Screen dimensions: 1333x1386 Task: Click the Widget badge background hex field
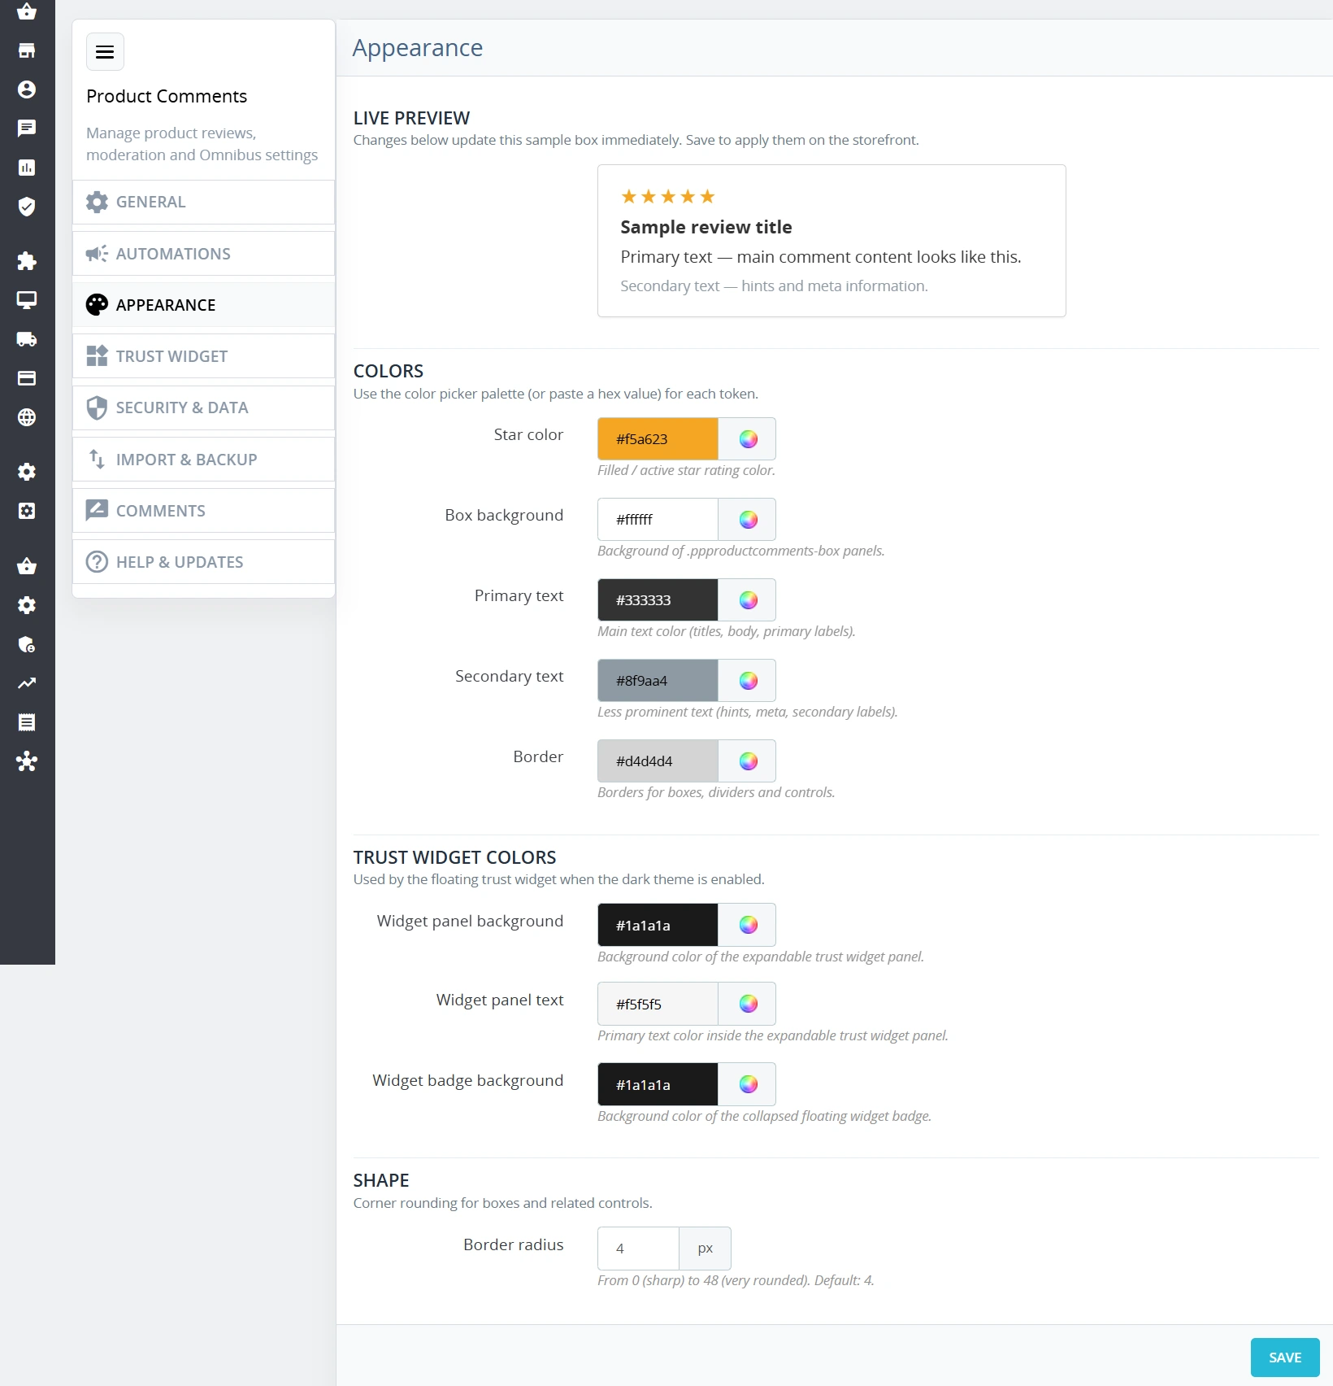[658, 1084]
